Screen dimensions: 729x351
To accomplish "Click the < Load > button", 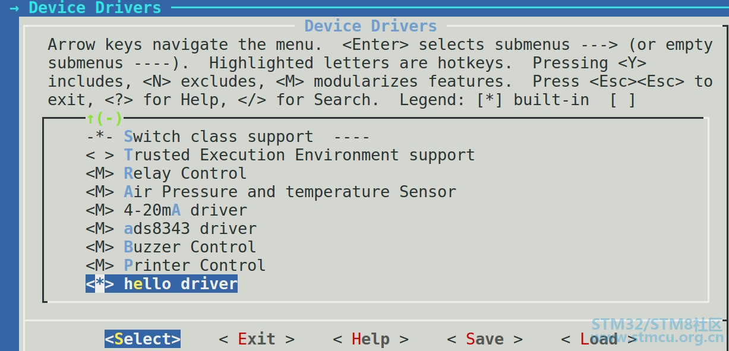I will pos(599,339).
